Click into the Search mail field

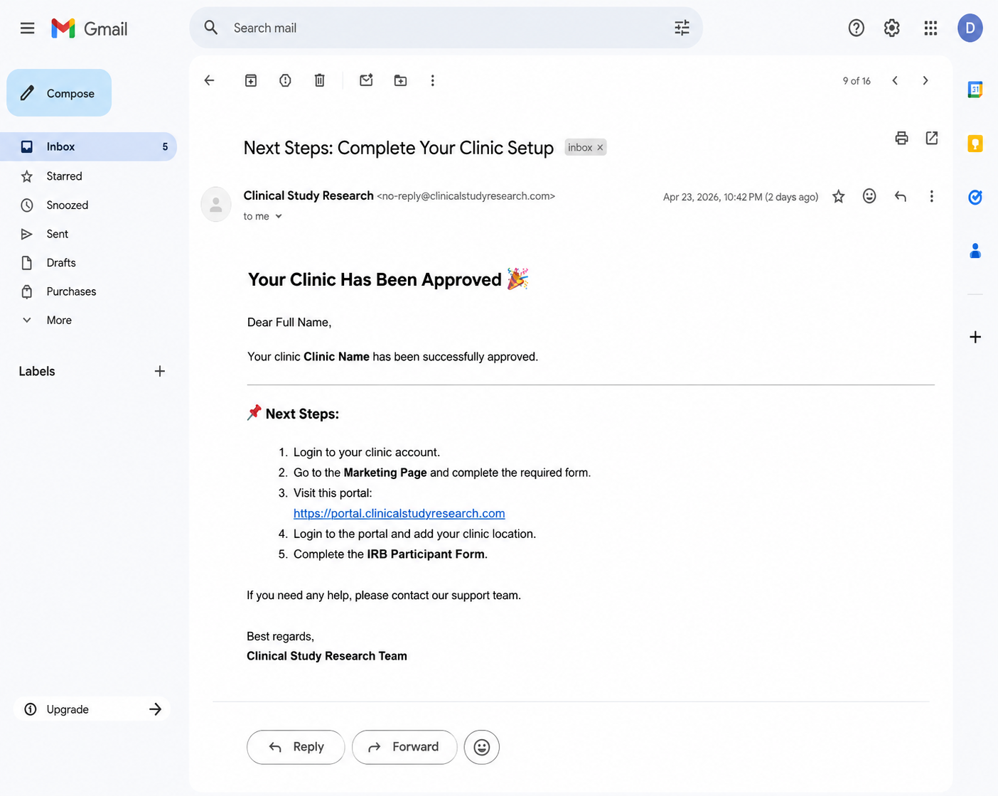(448, 28)
